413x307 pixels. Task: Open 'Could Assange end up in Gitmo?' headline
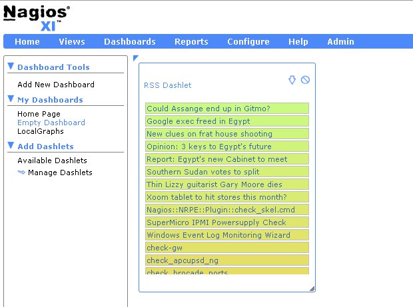[x=226, y=109]
